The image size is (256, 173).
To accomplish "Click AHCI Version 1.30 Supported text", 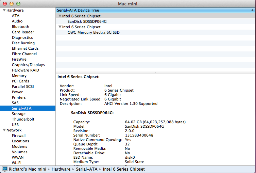I will point(131,104).
